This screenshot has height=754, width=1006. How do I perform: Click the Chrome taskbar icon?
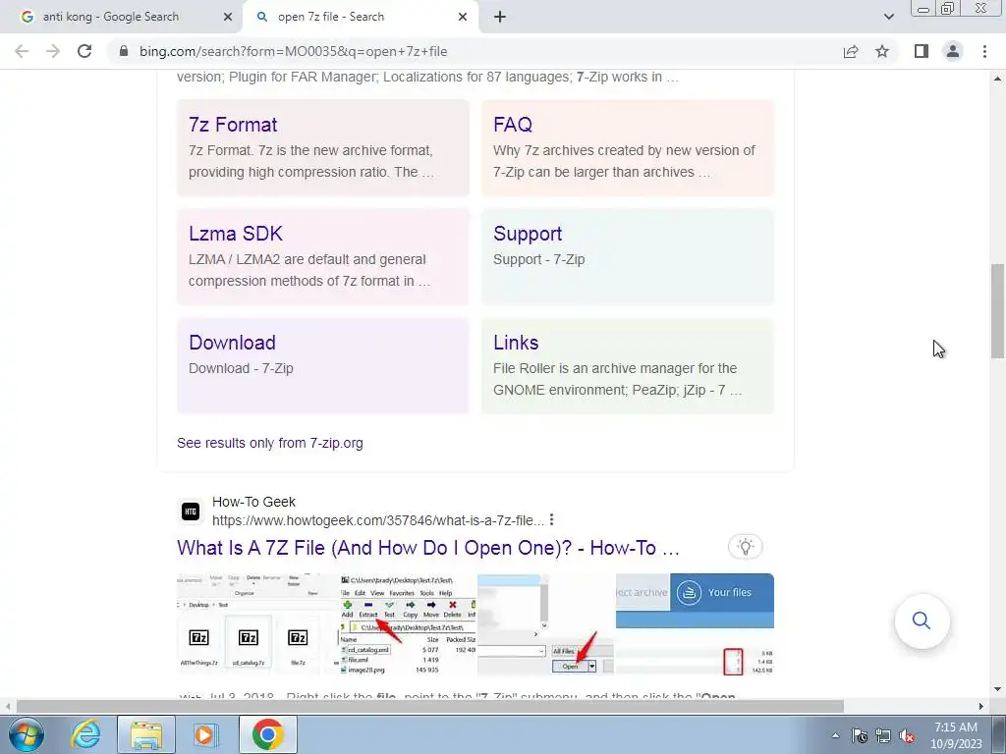[268, 734]
